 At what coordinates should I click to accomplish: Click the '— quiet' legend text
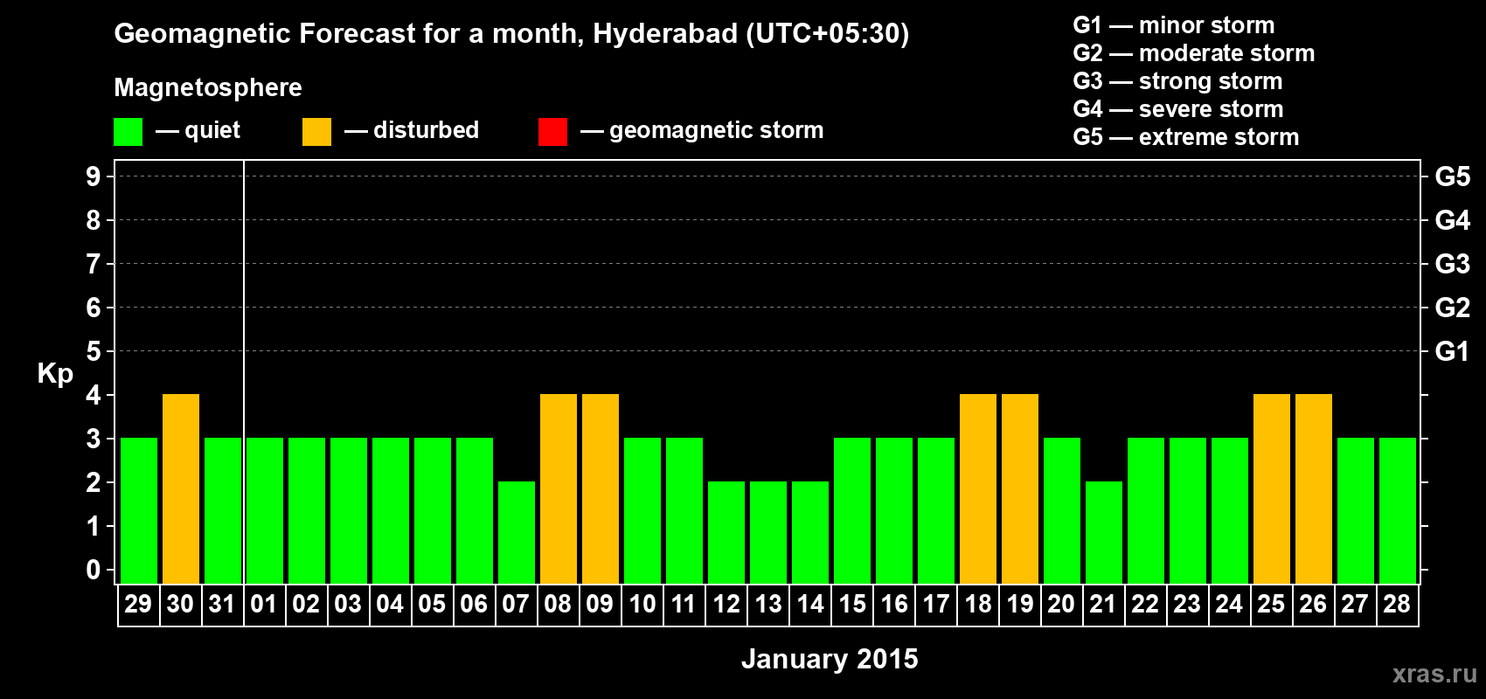[x=198, y=131]
